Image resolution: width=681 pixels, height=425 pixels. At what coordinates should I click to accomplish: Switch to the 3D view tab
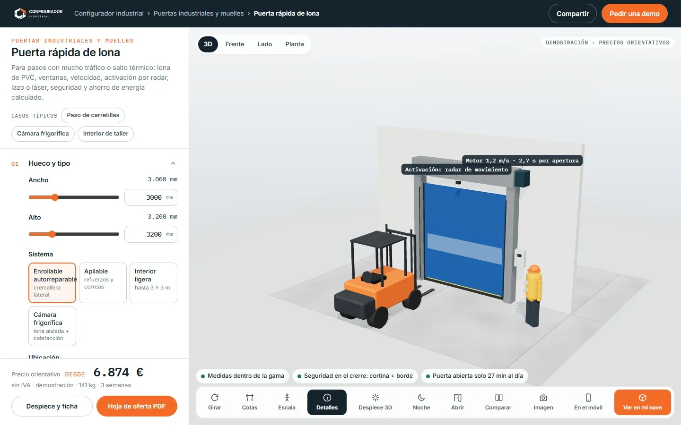point(208,44)
